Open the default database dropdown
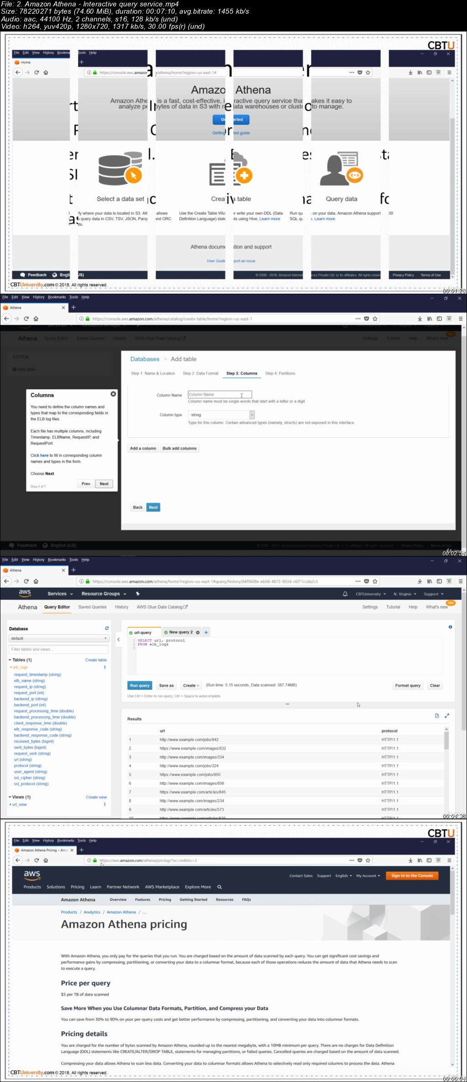467x1082 pixels. coord(59,639)
